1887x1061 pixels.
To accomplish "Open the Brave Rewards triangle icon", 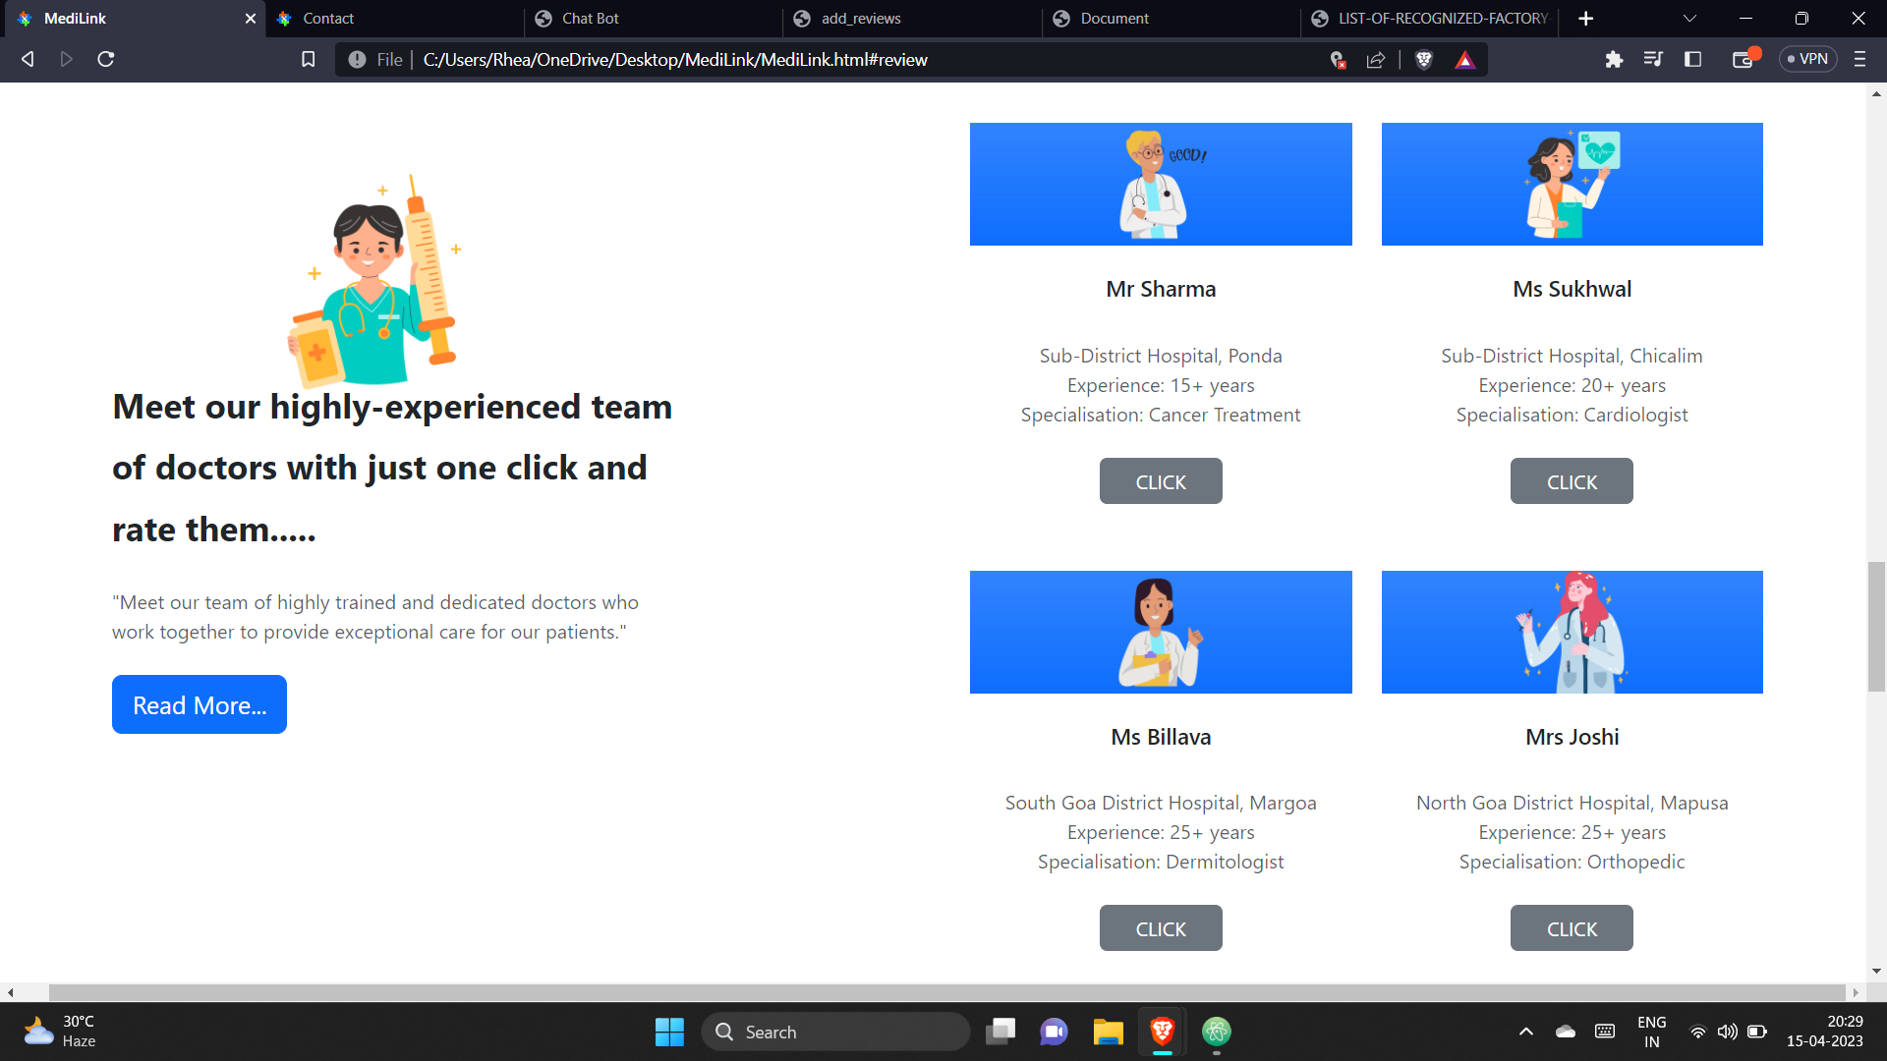I will [1465, 59].
